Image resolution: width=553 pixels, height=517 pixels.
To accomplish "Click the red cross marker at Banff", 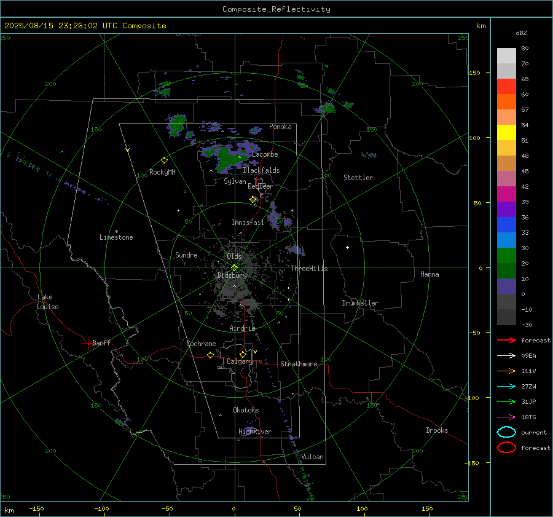I will tap(88, 343).
